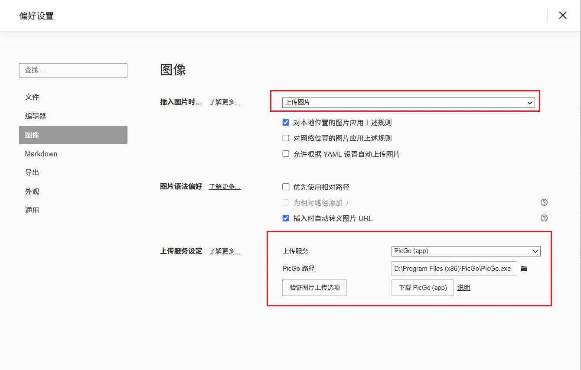Image resolution: width=581 pixels, height=370 pixels.
Task: Click 了解更多 next to 插入图片时
Action: point(224,102)
